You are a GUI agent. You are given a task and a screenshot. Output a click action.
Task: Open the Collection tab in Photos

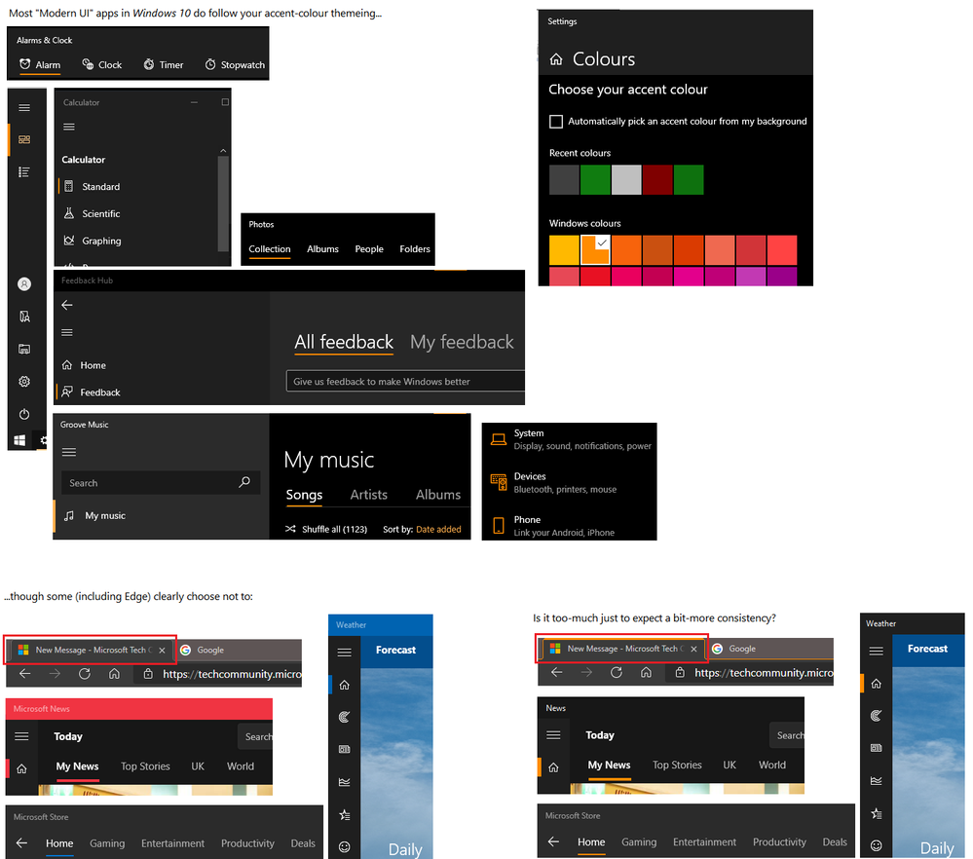point(270,249)
